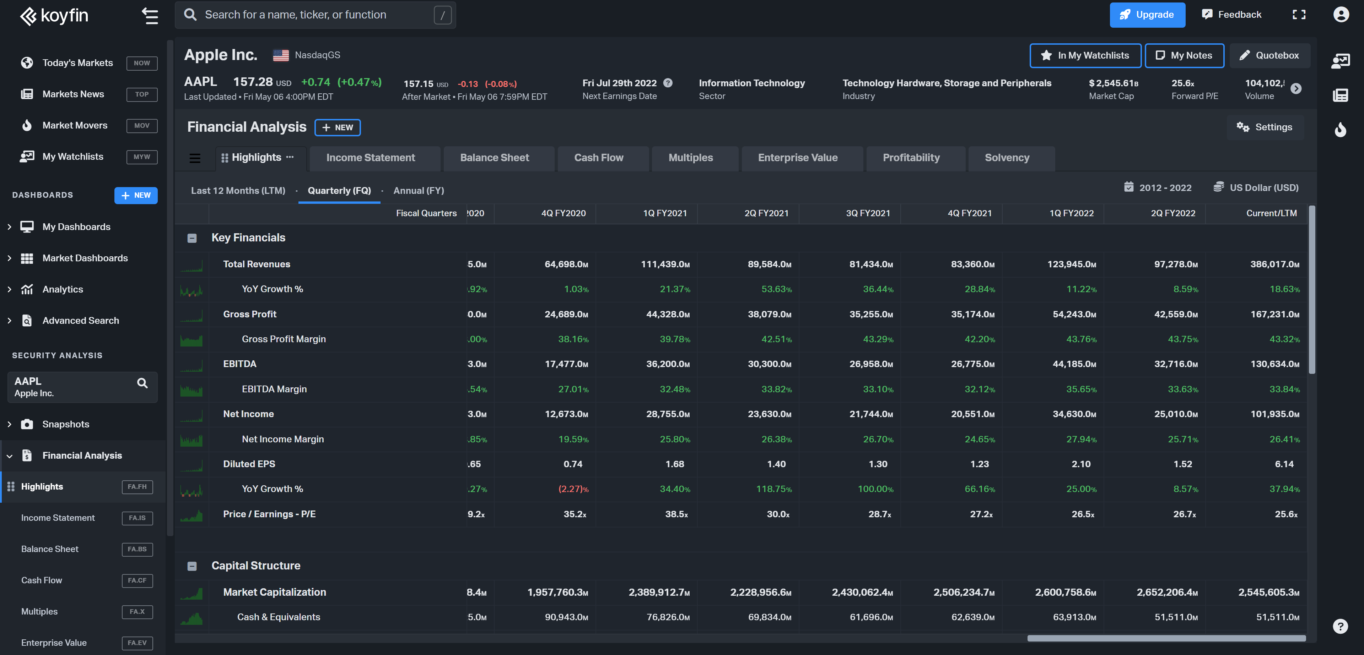This screenshot has height=655, width=1364.
Task: Collapse the Capital Structure section
Action: [192, 566]
